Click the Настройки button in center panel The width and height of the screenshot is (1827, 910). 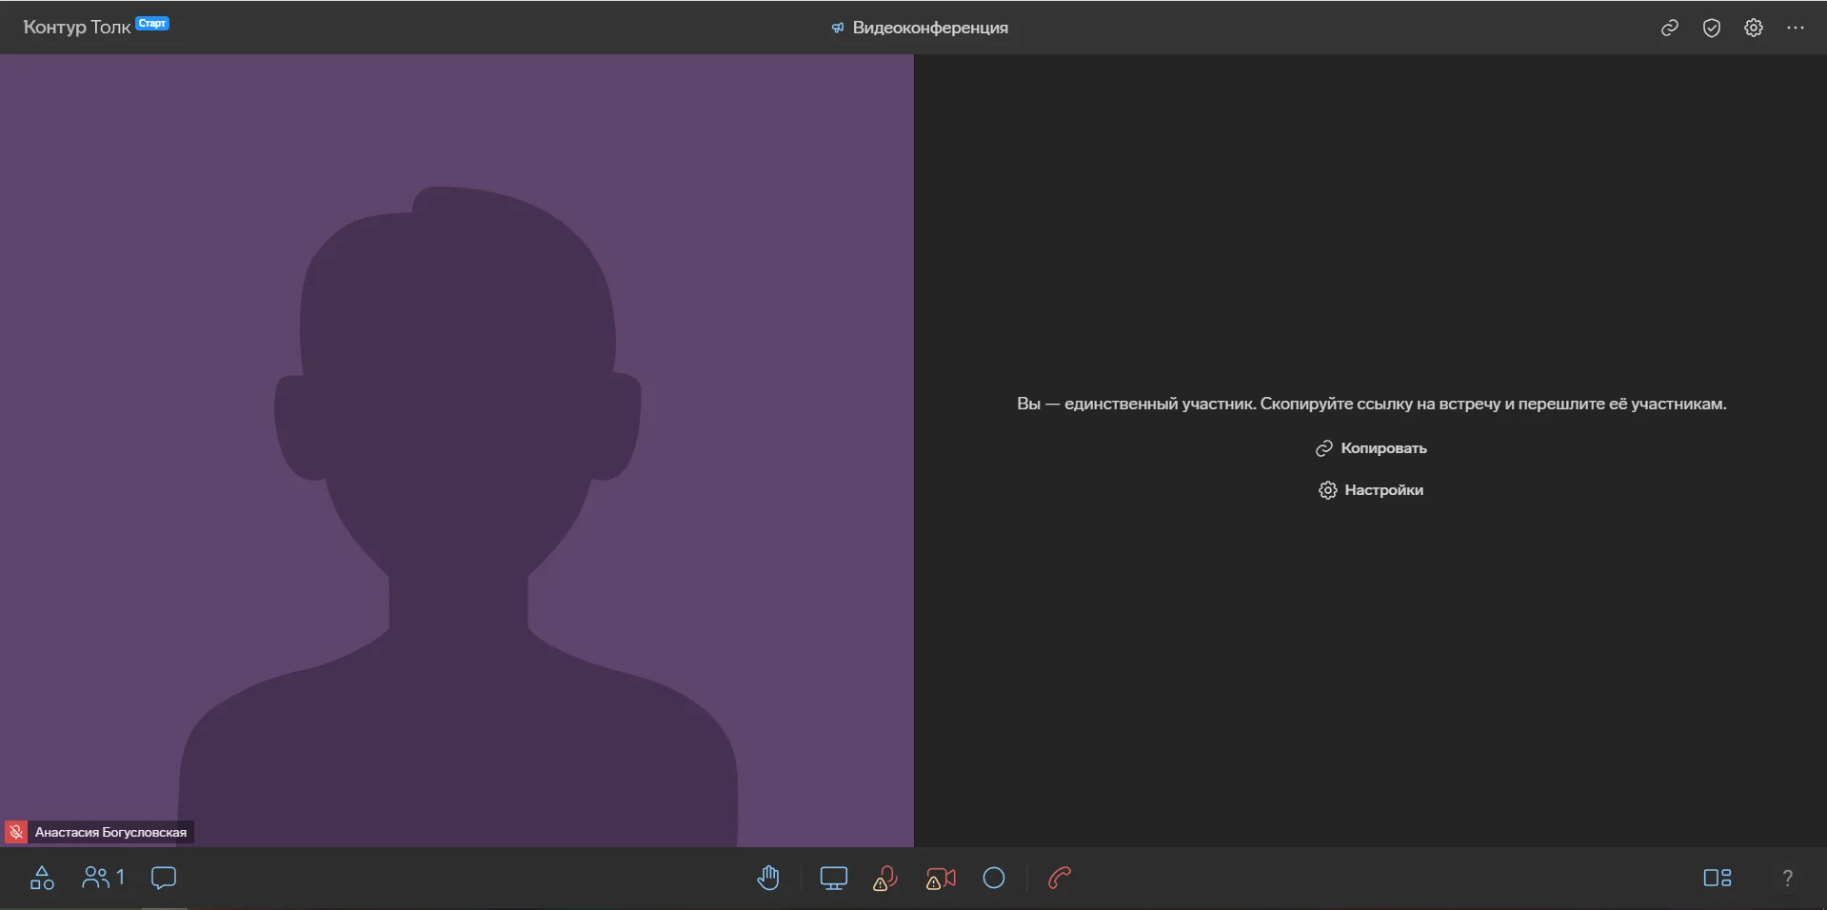tap(1371, 490)
